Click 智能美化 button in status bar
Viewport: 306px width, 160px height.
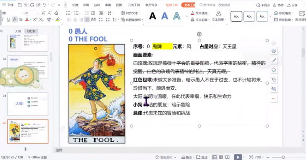(x=166, y=157)
